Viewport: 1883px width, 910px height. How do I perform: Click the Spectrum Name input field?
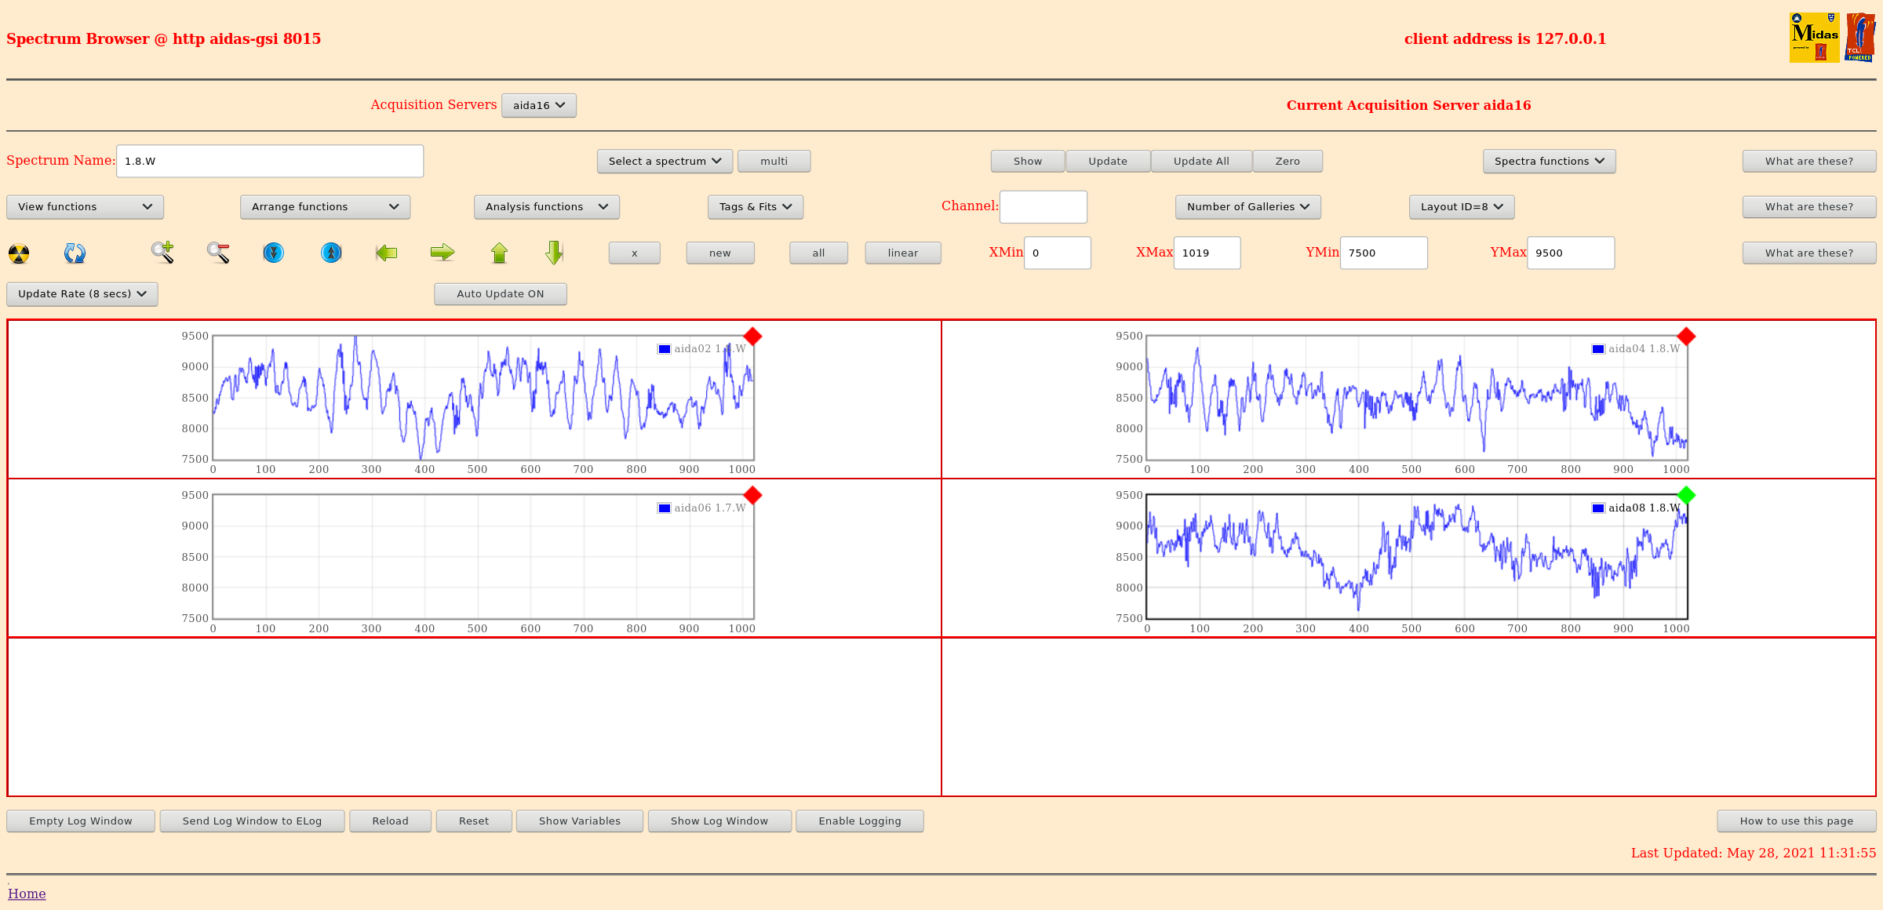click(270, 162)
